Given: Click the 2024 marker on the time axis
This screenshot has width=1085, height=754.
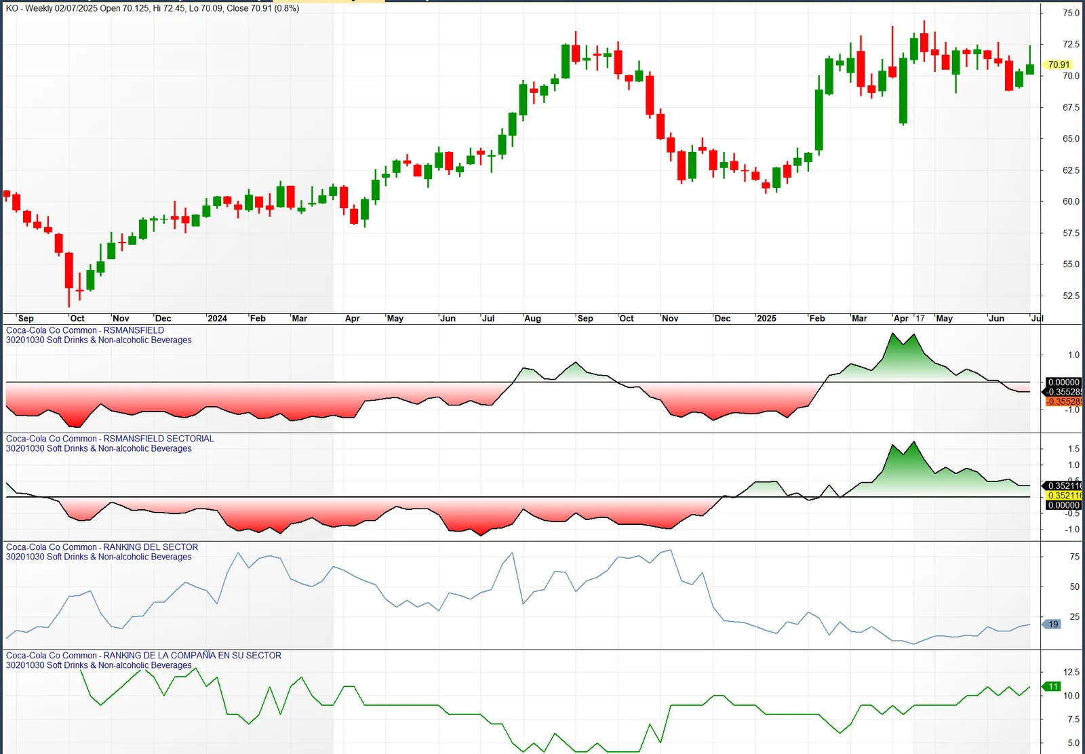Looking at the screenshot, I should (217, 318).
